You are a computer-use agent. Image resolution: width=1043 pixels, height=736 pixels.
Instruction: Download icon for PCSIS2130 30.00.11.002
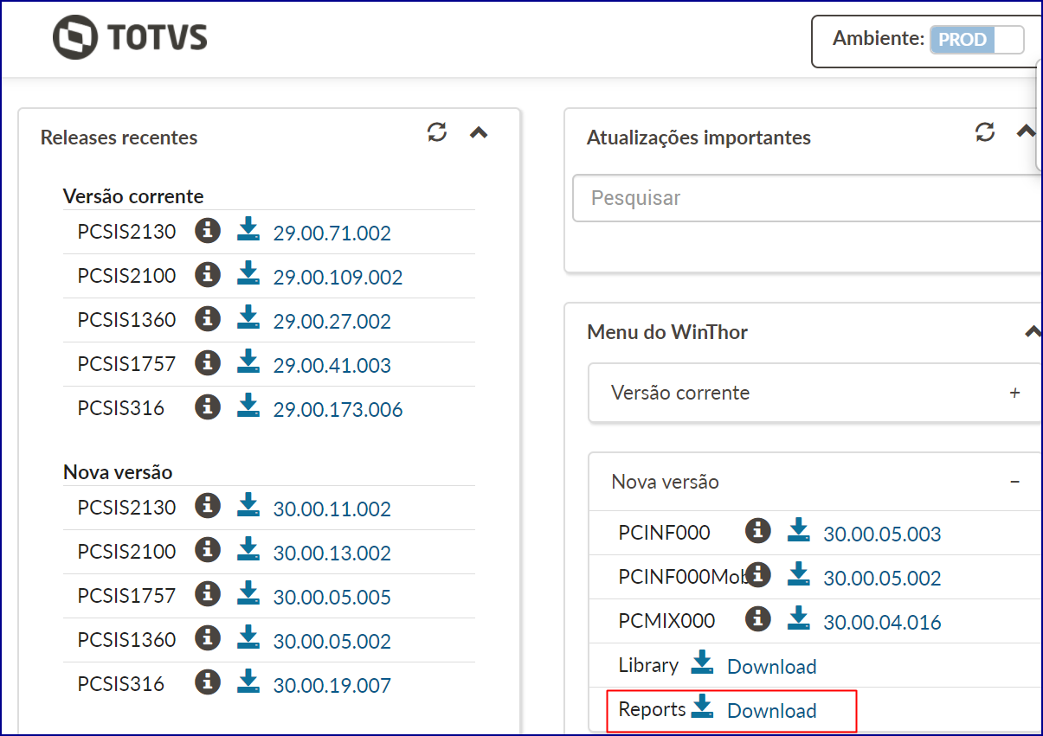pyautogui.click(x=248, y=505)
